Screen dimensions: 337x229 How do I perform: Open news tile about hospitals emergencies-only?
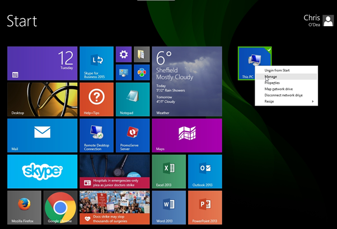coord(115,171)
